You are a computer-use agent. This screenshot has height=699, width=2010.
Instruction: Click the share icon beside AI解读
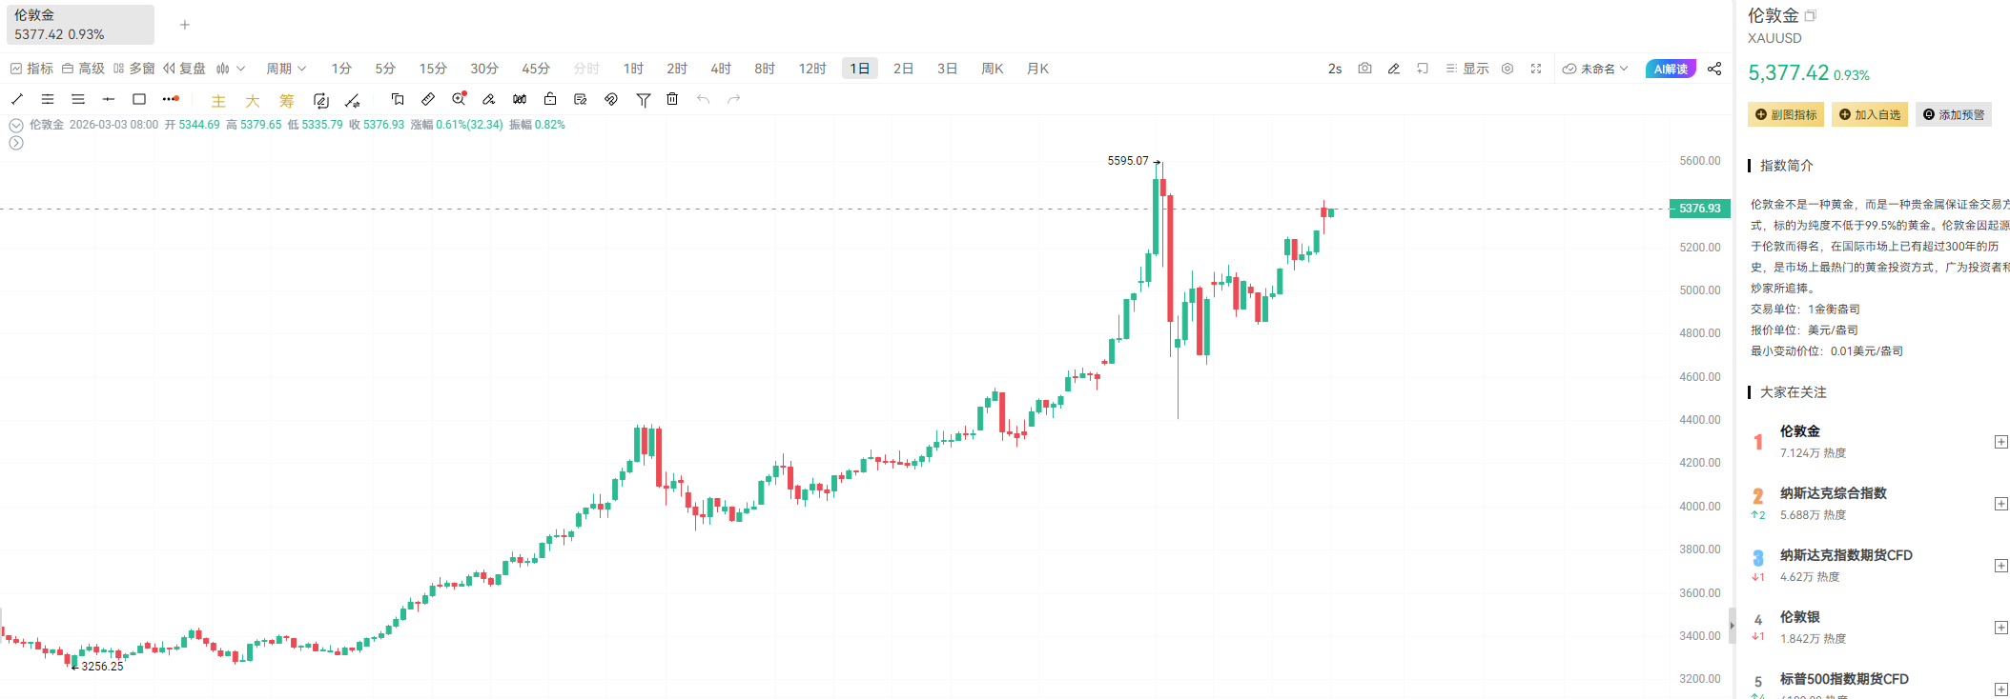pos(1714,69)
